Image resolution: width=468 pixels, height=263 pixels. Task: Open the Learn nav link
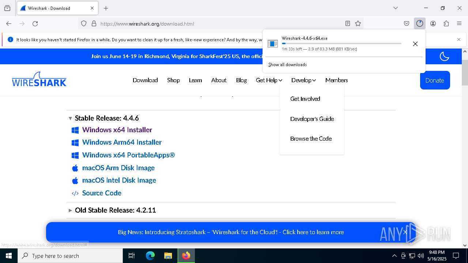pos(195,80)
